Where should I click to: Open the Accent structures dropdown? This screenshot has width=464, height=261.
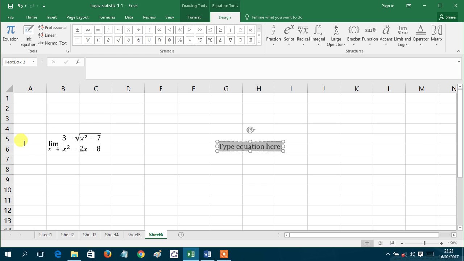click(386, 36)
